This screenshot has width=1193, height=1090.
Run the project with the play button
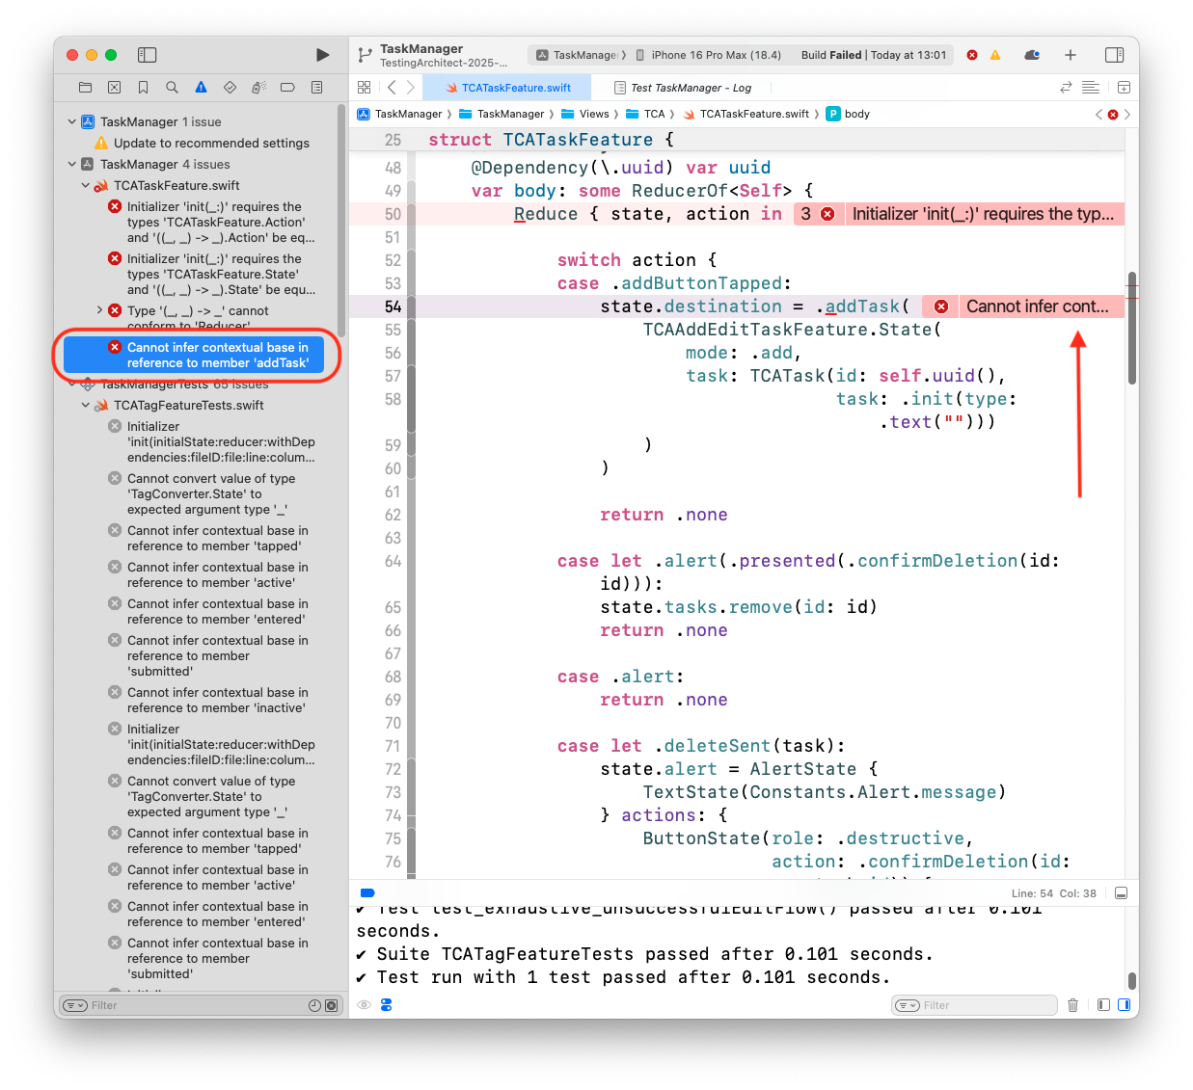click(x=322, y=55)
